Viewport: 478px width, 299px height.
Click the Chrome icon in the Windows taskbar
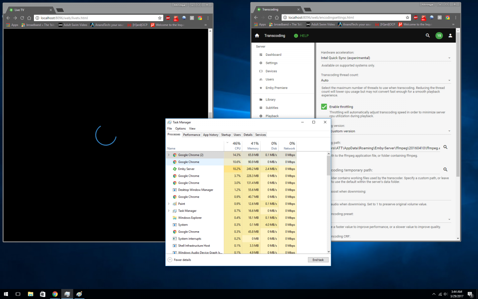(x=55, y=294)
